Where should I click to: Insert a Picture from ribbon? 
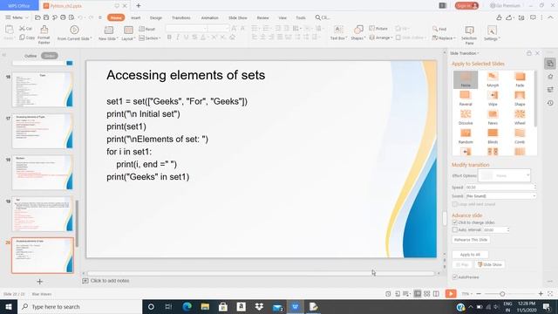[378, 29]
